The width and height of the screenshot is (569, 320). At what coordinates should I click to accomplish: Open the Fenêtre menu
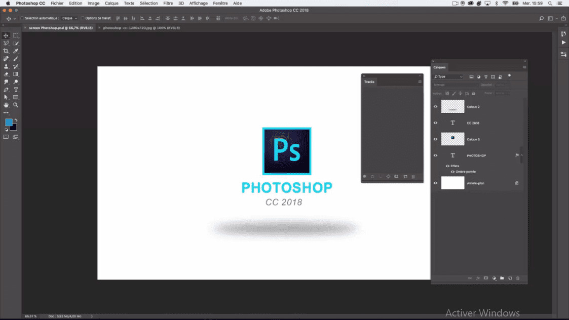pyautogui.click(x=220, y=3)
